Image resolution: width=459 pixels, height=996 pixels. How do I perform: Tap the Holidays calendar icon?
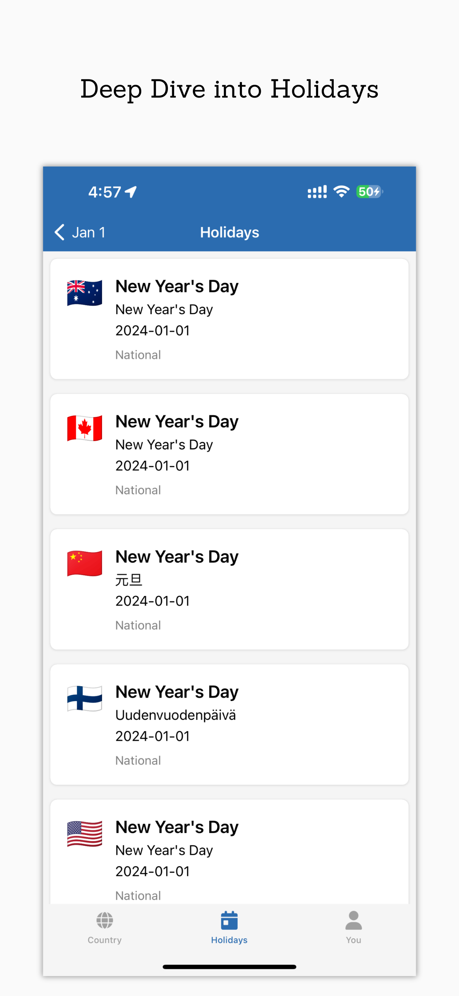pos(229,920)
